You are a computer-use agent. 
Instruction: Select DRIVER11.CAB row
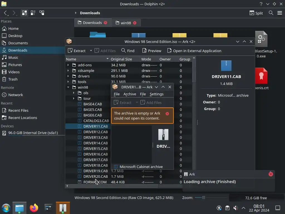tap(88, 126)
